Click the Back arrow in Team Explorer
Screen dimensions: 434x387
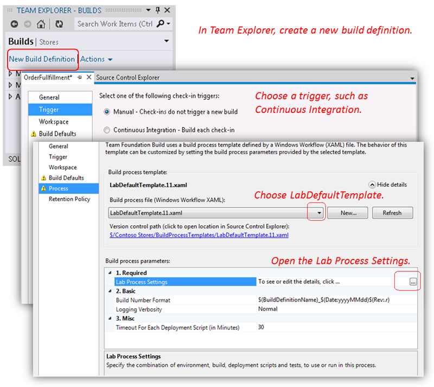[x=15, y=24]
